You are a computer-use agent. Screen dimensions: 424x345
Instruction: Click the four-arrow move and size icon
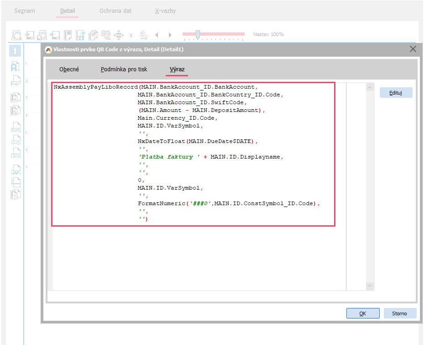point(119,35)
